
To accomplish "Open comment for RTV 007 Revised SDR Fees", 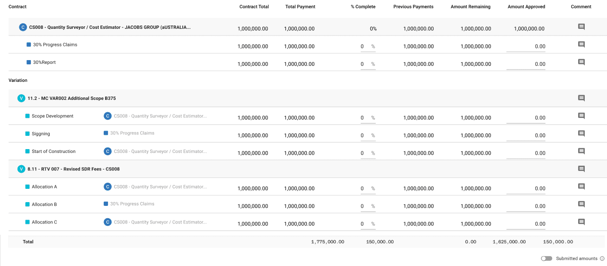I will [581, 169].
